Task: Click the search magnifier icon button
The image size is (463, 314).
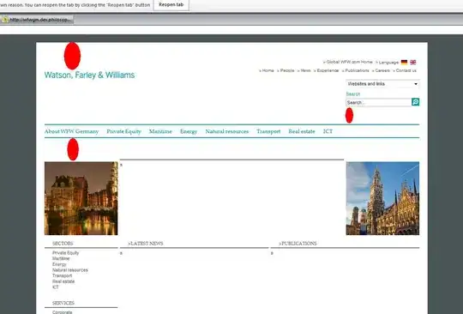Action: coord(416,102)
